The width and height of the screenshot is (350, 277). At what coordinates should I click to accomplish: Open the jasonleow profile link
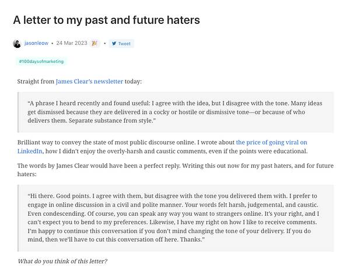(36, 43)
